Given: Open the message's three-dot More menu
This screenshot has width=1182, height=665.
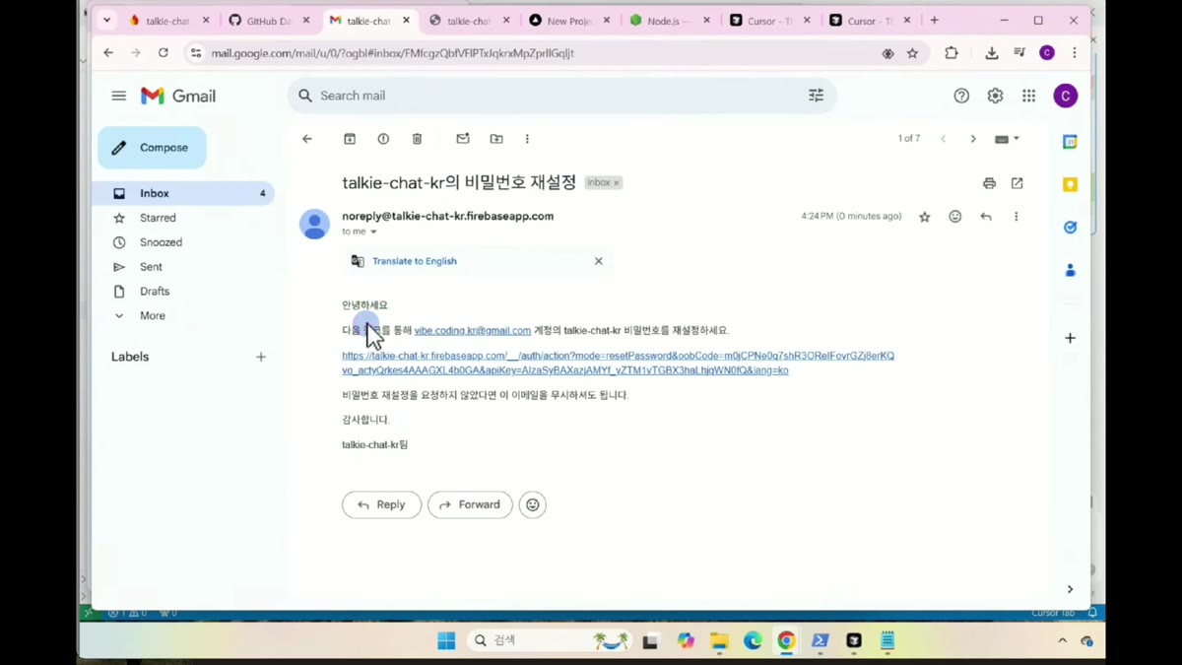Looking at the screenshot, I should click(1017, 217).
